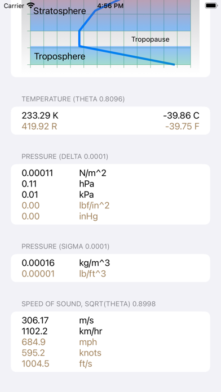Tap the 233.29 K temperature value
This screenshot has height=392, width=221.
click(40, 116)
